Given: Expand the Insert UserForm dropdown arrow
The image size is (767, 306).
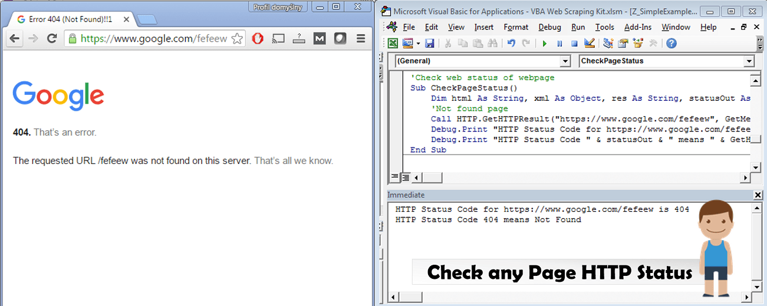Looking at the screenshot, I should (x=418, y=43).
